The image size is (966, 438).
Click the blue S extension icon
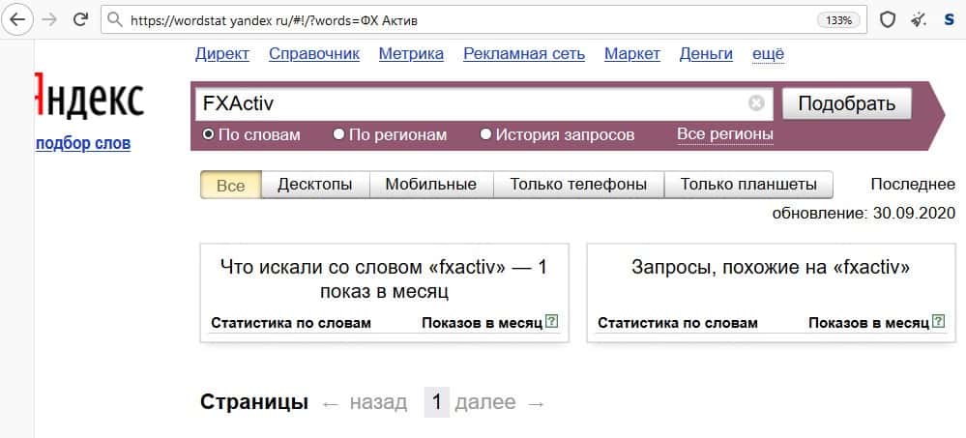[x=949, y=20]
